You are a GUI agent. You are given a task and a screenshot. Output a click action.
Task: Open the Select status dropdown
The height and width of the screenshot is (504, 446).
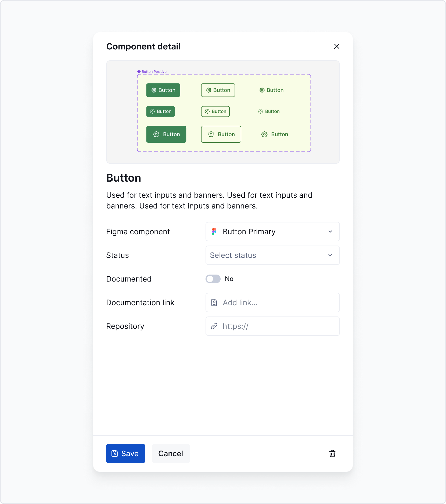[x=272, y=255]
